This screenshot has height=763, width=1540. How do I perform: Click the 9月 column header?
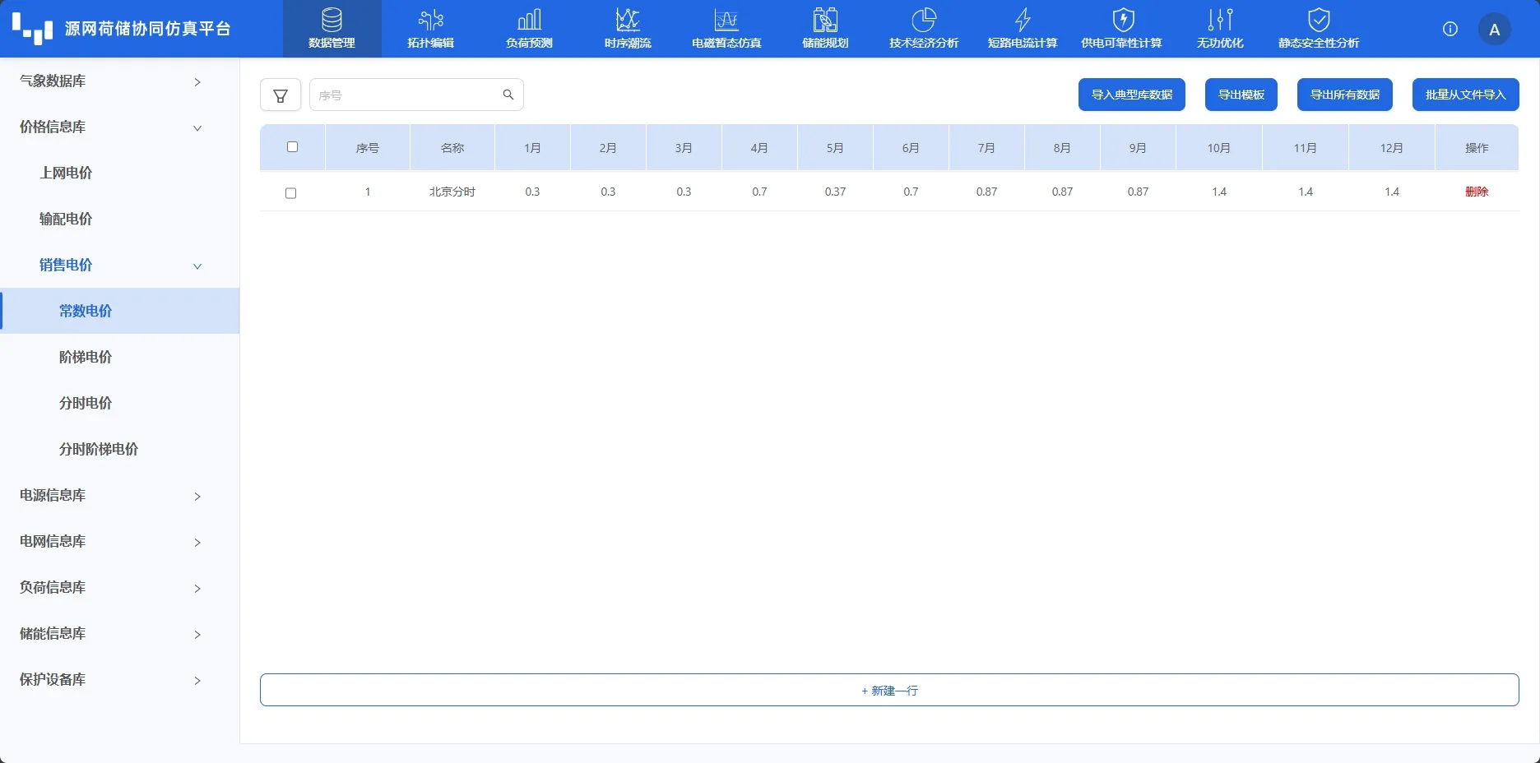coord(1138,148)
